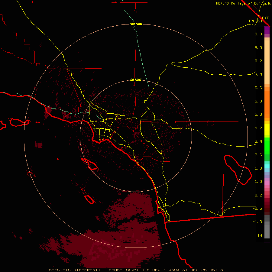Image resolution: width=272 pixels, height=272 pixels.
Task: Click the 31 DEC 25 05:08 timestamp
Action: point(202,270)
